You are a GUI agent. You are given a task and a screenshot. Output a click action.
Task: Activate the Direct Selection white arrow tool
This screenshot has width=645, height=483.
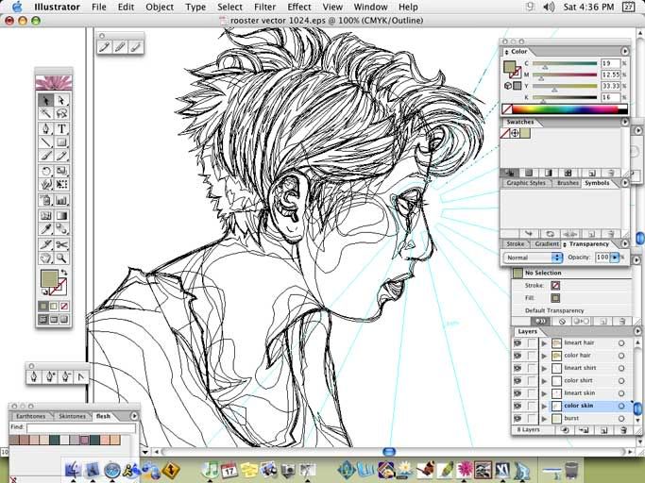(x=61, y=100)
